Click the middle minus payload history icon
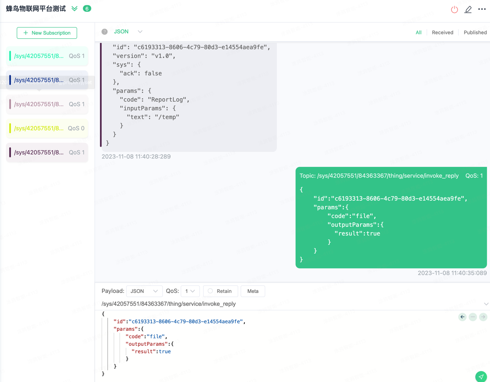The width and height of the screenshot is (490, 382). coord(473,317)
